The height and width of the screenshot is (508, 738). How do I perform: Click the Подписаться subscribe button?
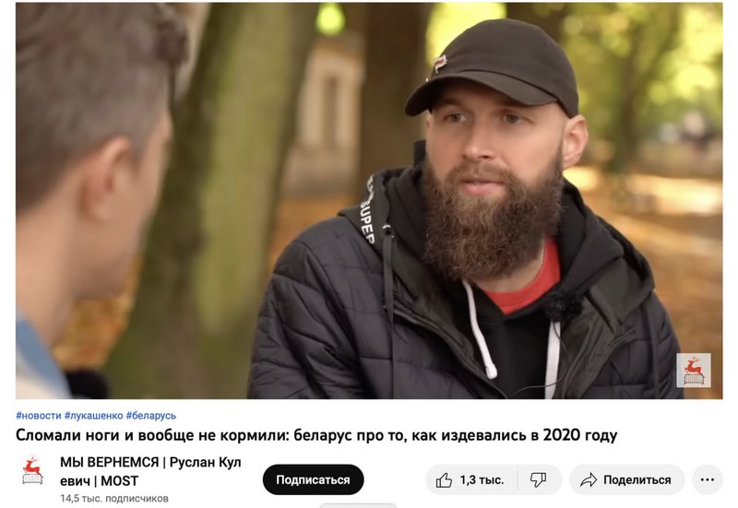(313, 479)
